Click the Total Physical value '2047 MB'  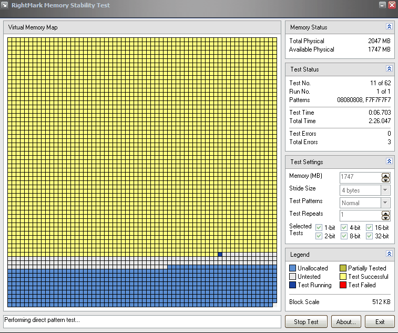(x=379, y=41)
